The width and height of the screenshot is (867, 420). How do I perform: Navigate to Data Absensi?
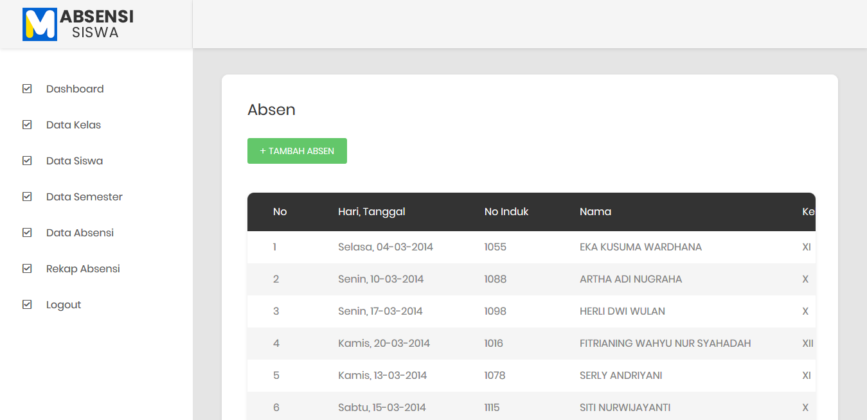(x=80, y=232)
